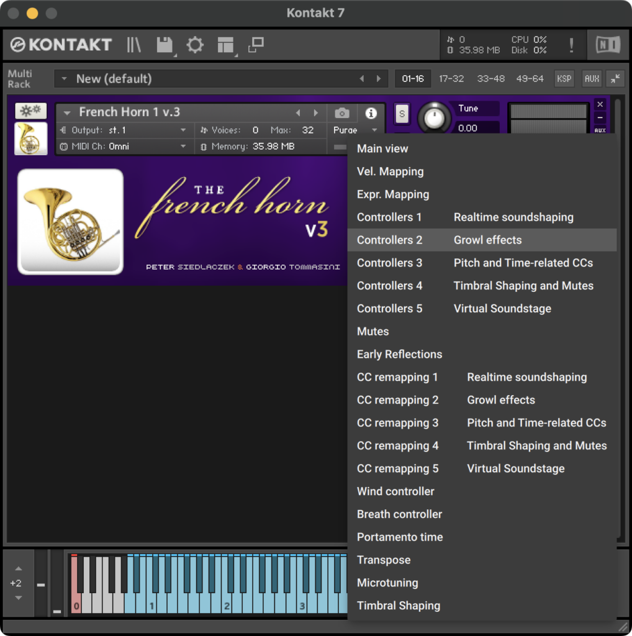Choose Controllers 2 Growl effects

tap(482, 240)
